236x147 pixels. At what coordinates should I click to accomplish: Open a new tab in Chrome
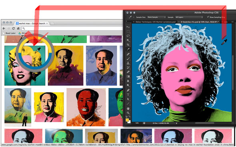click(52, 24)
